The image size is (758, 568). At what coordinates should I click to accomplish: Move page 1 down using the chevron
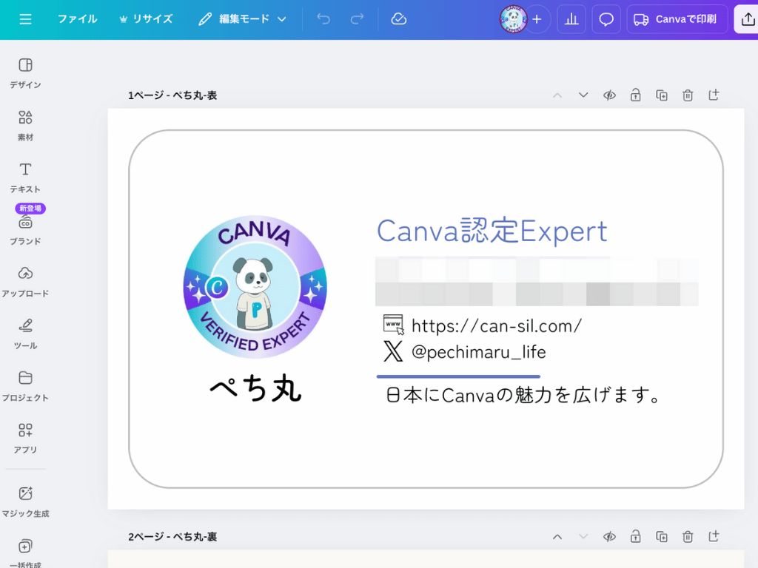tap(583, 95)
